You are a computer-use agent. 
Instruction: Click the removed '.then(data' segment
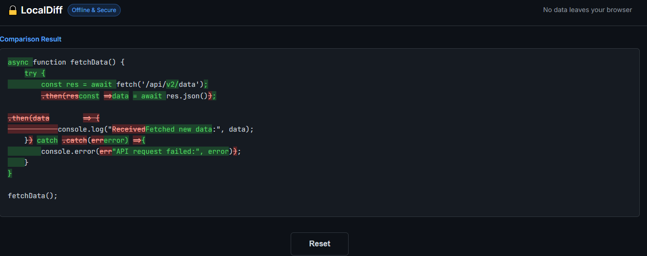(x=28, y=118)
